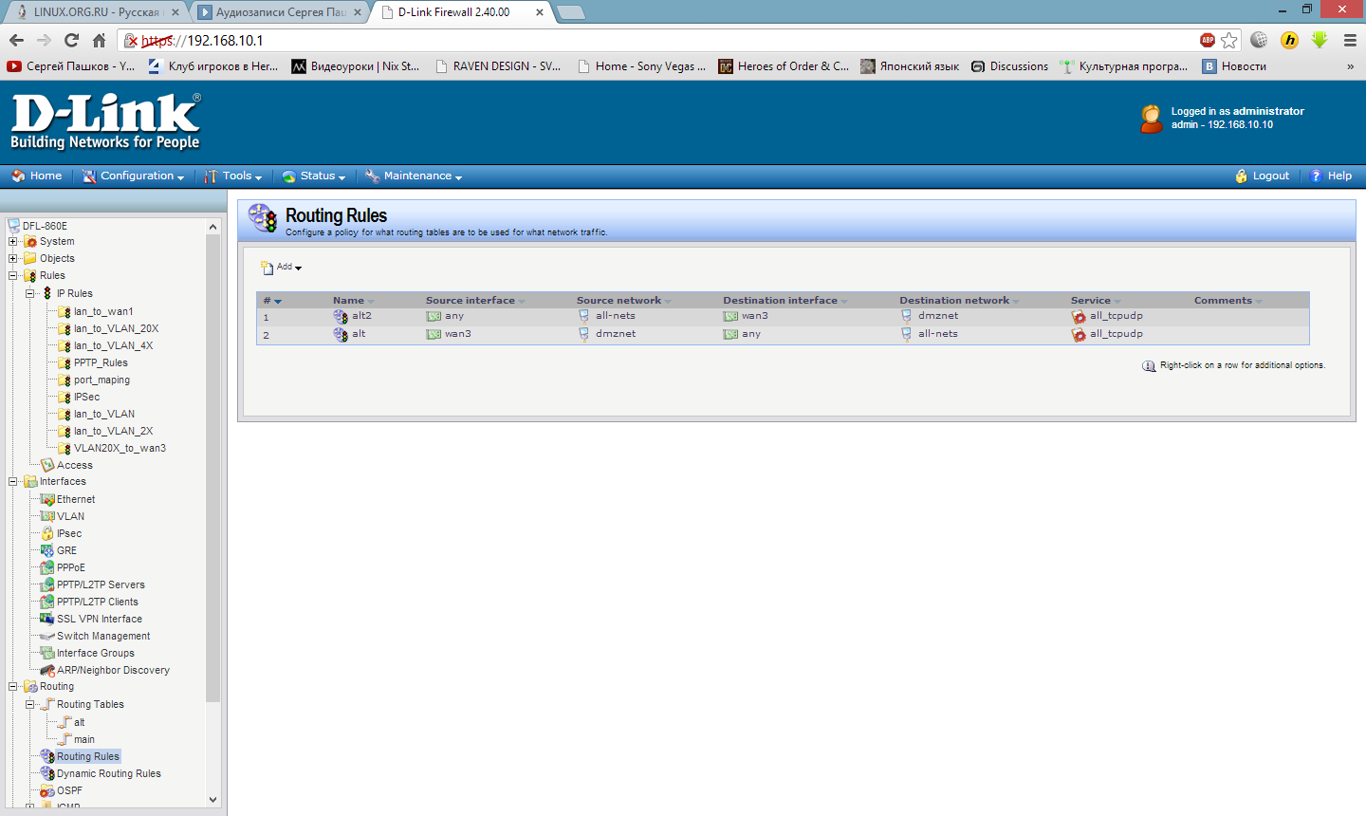Open the Maintenance menu
The width and height of the screenshot is (1366, 816).
click(414, 176)
